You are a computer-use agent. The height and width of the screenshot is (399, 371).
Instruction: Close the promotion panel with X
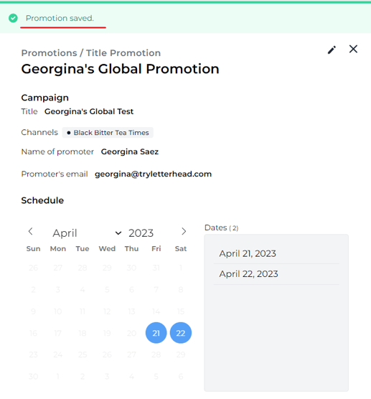click(353, 49)
